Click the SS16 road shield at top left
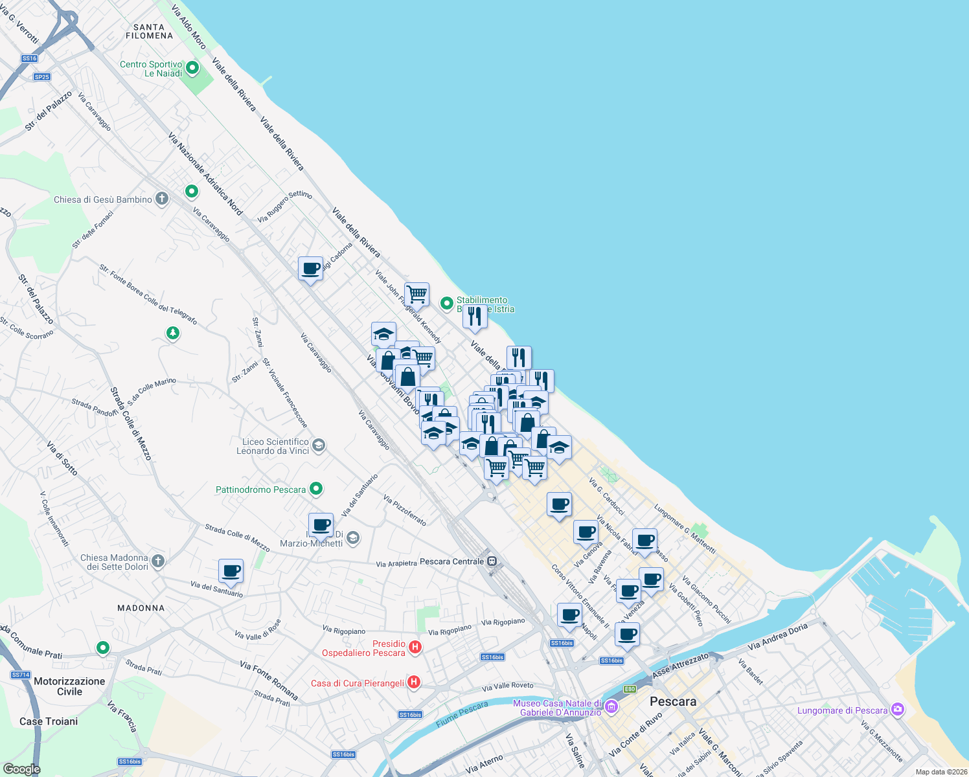Screen dimensions: 969x777 28,58
